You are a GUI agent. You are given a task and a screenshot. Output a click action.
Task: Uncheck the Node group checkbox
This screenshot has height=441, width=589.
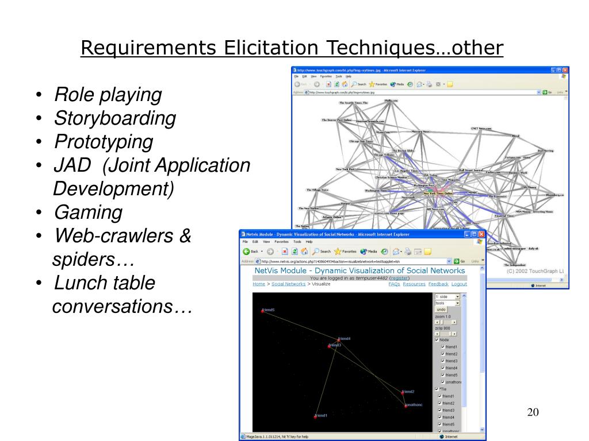437,340
